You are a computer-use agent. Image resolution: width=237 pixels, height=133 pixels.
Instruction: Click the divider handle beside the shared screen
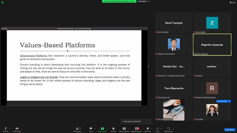point(148,66)
